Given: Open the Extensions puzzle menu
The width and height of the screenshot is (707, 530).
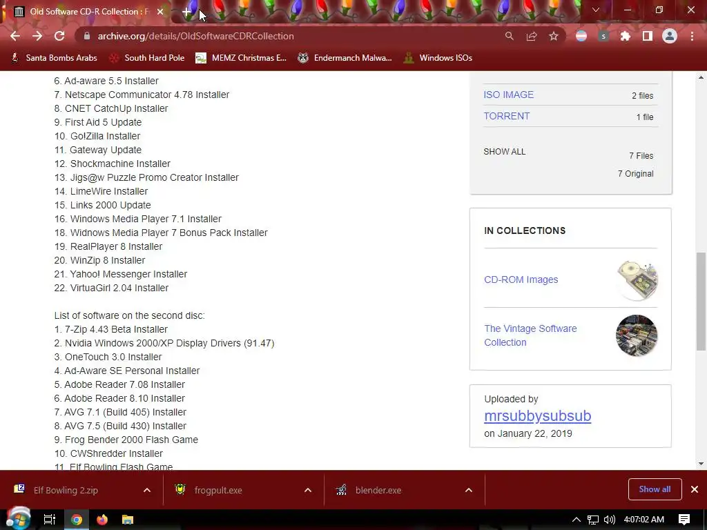Looking at the screenshot, I should pyautogui.click(x=626, y=36).
